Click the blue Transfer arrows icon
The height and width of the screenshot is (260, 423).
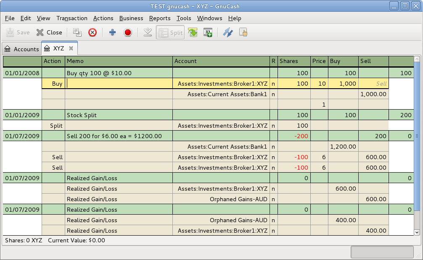pos(227,32)
